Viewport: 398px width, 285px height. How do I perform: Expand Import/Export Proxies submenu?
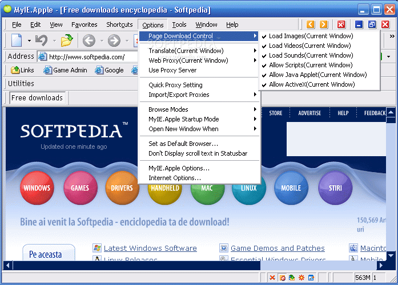click(199, 95)
